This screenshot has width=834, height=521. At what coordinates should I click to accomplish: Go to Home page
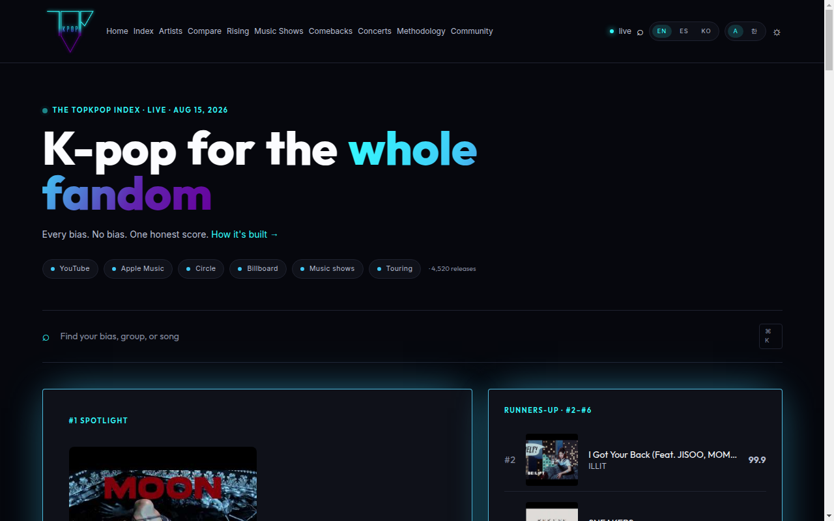pyautogui.click(x=117, y=31)
